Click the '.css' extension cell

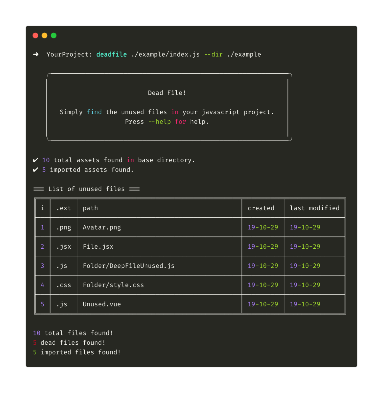point(64,285)
